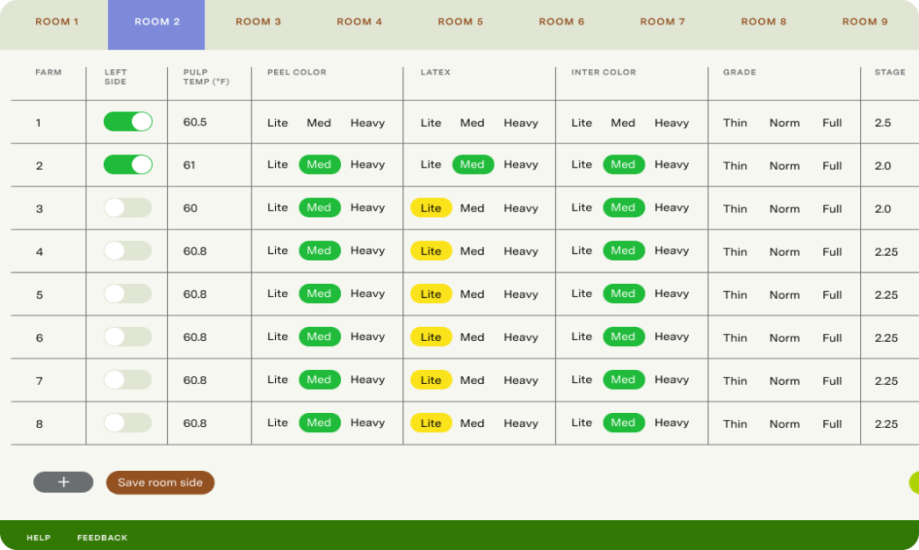Select Full grade for Farm 2
Screen dimensions: 919x550
(832, 165)
